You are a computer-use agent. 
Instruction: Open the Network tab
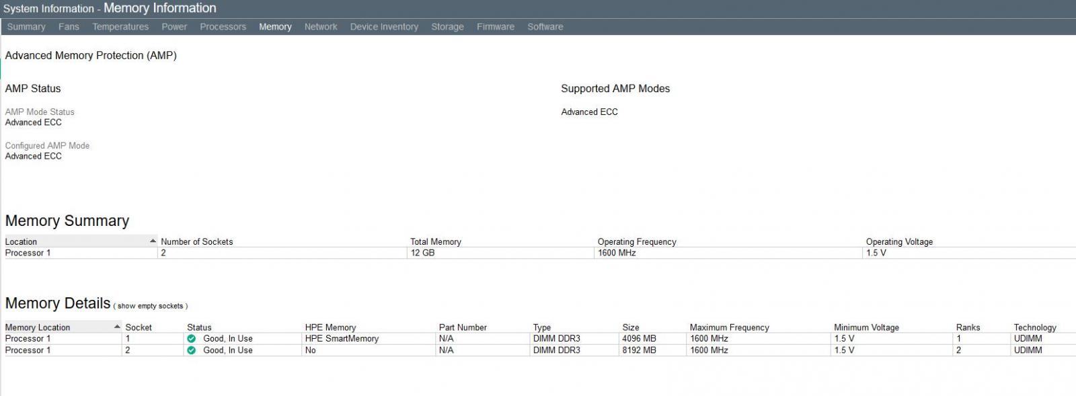(321, 27)
